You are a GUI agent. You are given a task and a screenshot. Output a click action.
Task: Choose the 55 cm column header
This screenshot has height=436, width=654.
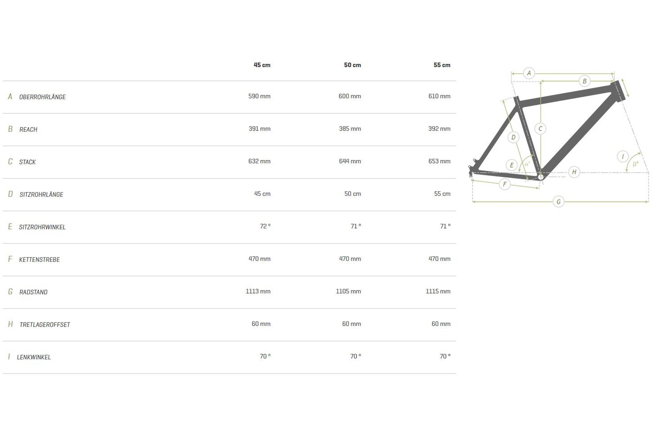(x=442, y=65)
